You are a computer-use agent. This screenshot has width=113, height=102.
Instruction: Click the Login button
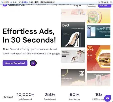click(92, 5)
